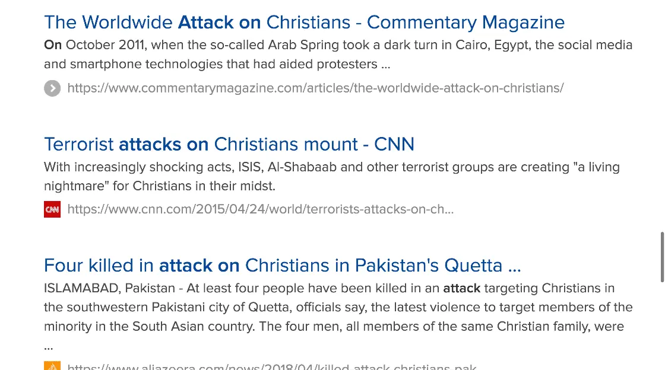
Task: Click the bold 'On' starting the first snippet
Action: [53, 45]
